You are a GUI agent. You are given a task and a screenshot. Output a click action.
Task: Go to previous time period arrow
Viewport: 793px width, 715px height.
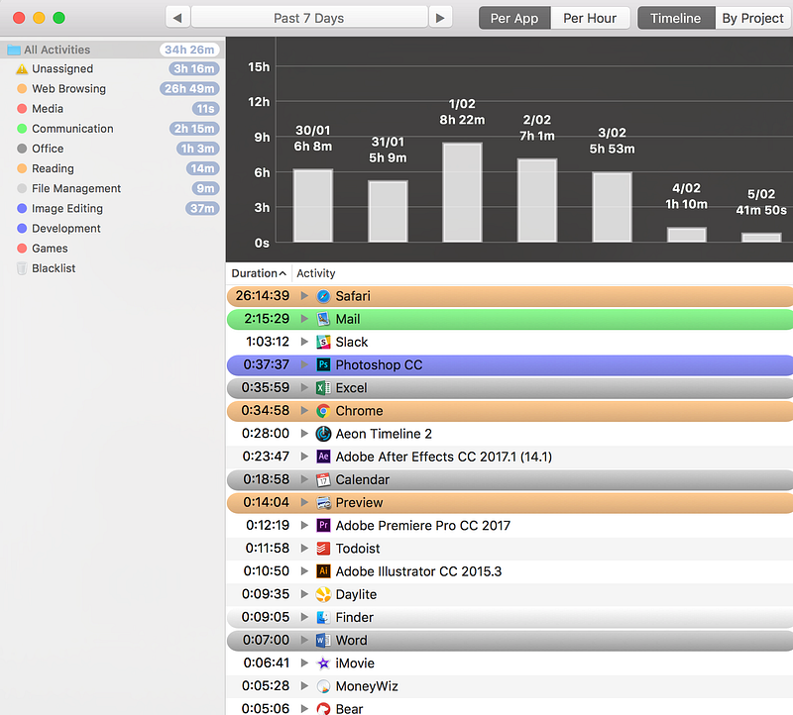tap(177, 18)
